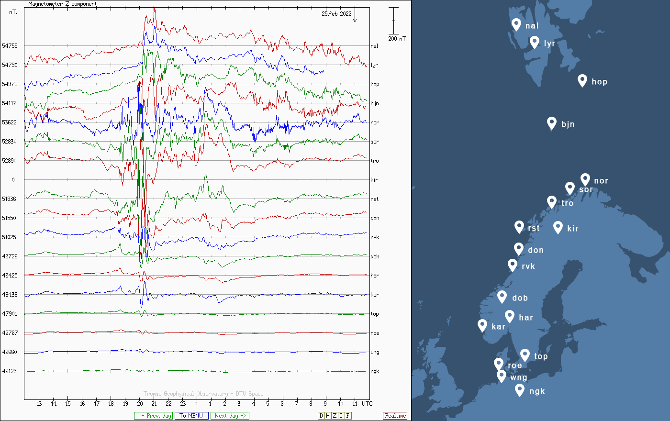Viewport: 670px width, 421px height.
Task: Select the rvk station map marker
Action: point(513,265)
